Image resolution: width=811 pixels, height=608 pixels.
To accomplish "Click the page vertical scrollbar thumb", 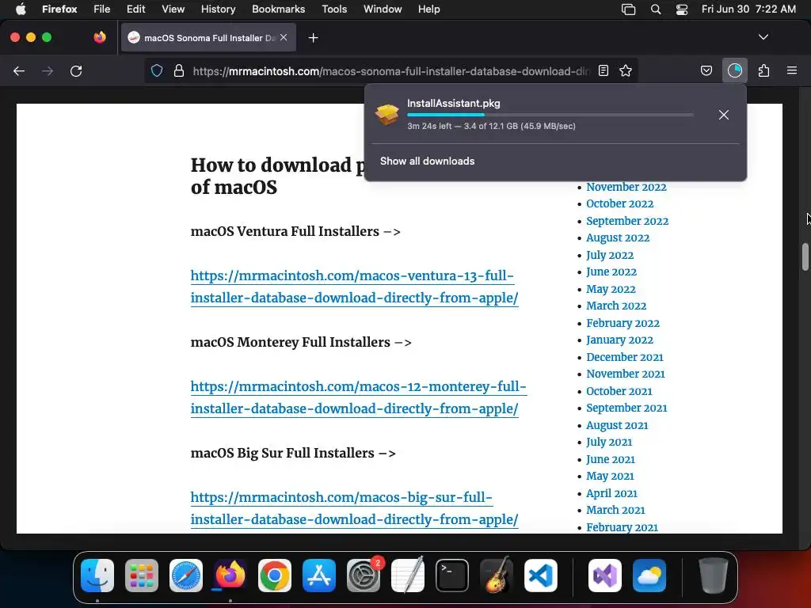I will coord(805,256).
